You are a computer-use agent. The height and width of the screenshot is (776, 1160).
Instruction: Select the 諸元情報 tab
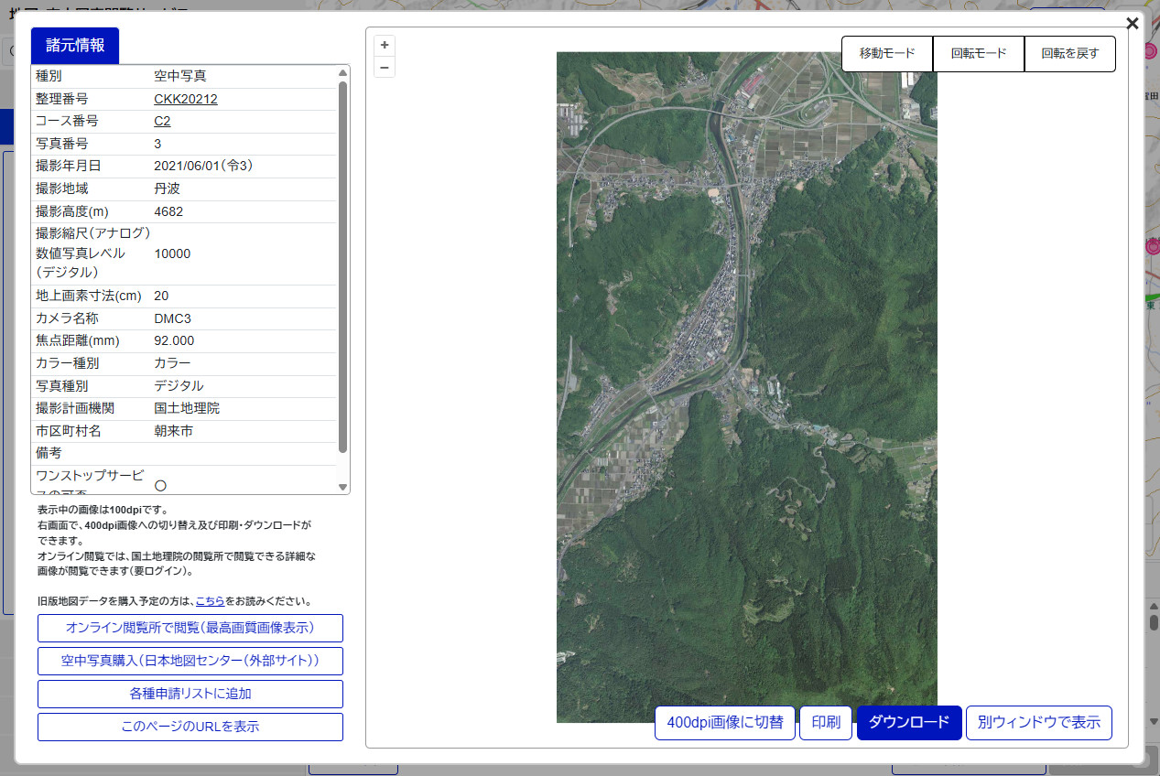pos(75,46)
